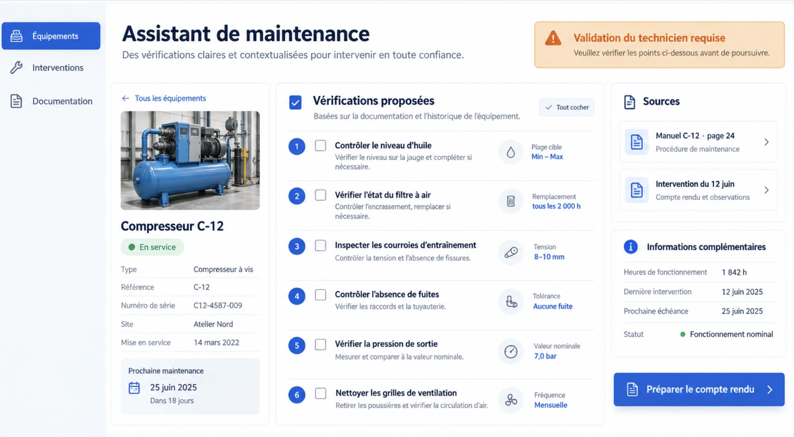Screen dimensions: 794x437
Task: Click the Fonctionnement nominal status text
Action: pyautogui.click(x=731, y=335)
